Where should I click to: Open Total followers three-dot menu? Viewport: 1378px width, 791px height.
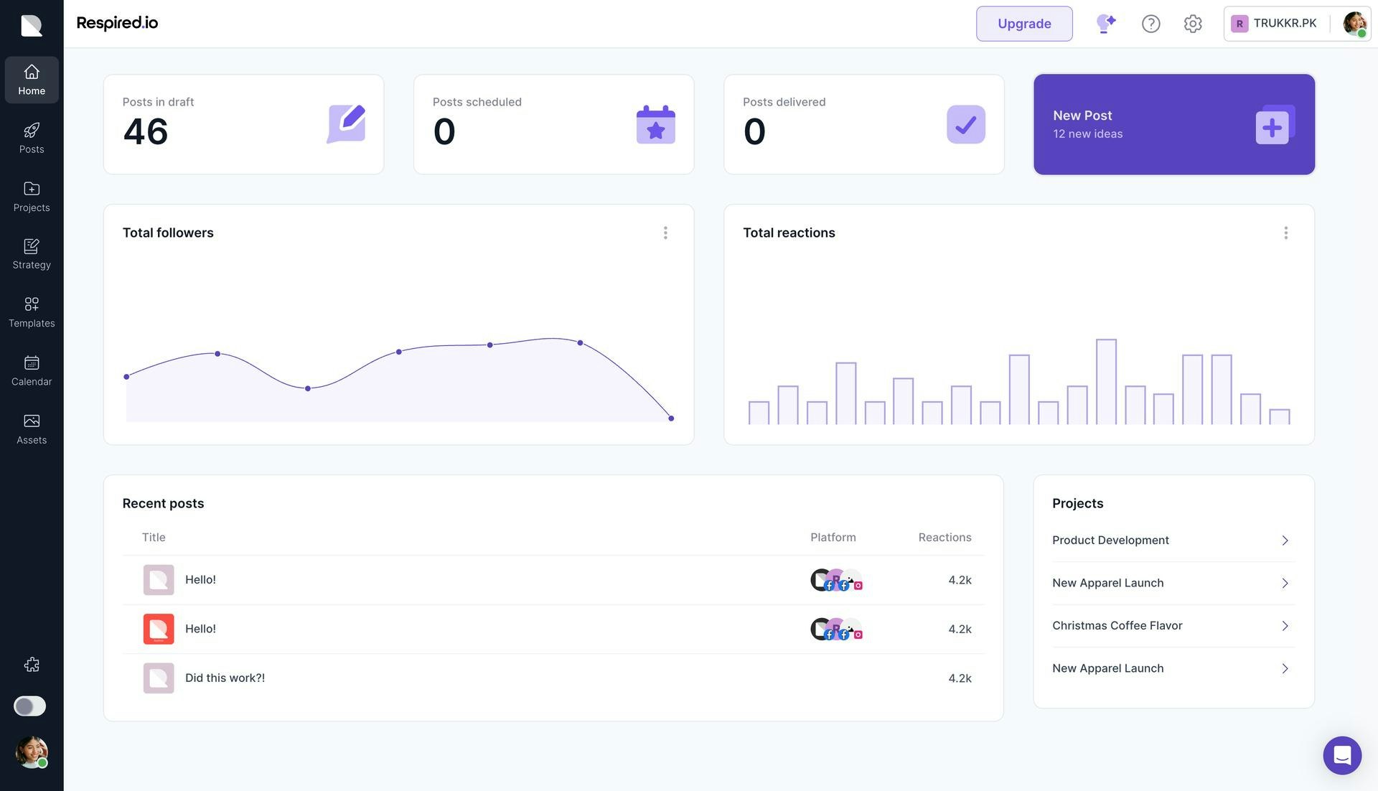(665, 233)
